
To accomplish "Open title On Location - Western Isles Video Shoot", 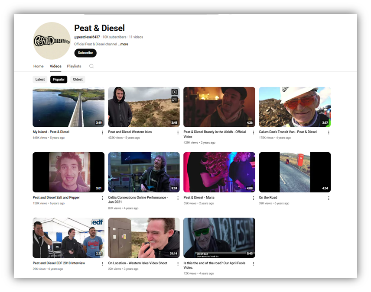I will (x=138, y=263).
